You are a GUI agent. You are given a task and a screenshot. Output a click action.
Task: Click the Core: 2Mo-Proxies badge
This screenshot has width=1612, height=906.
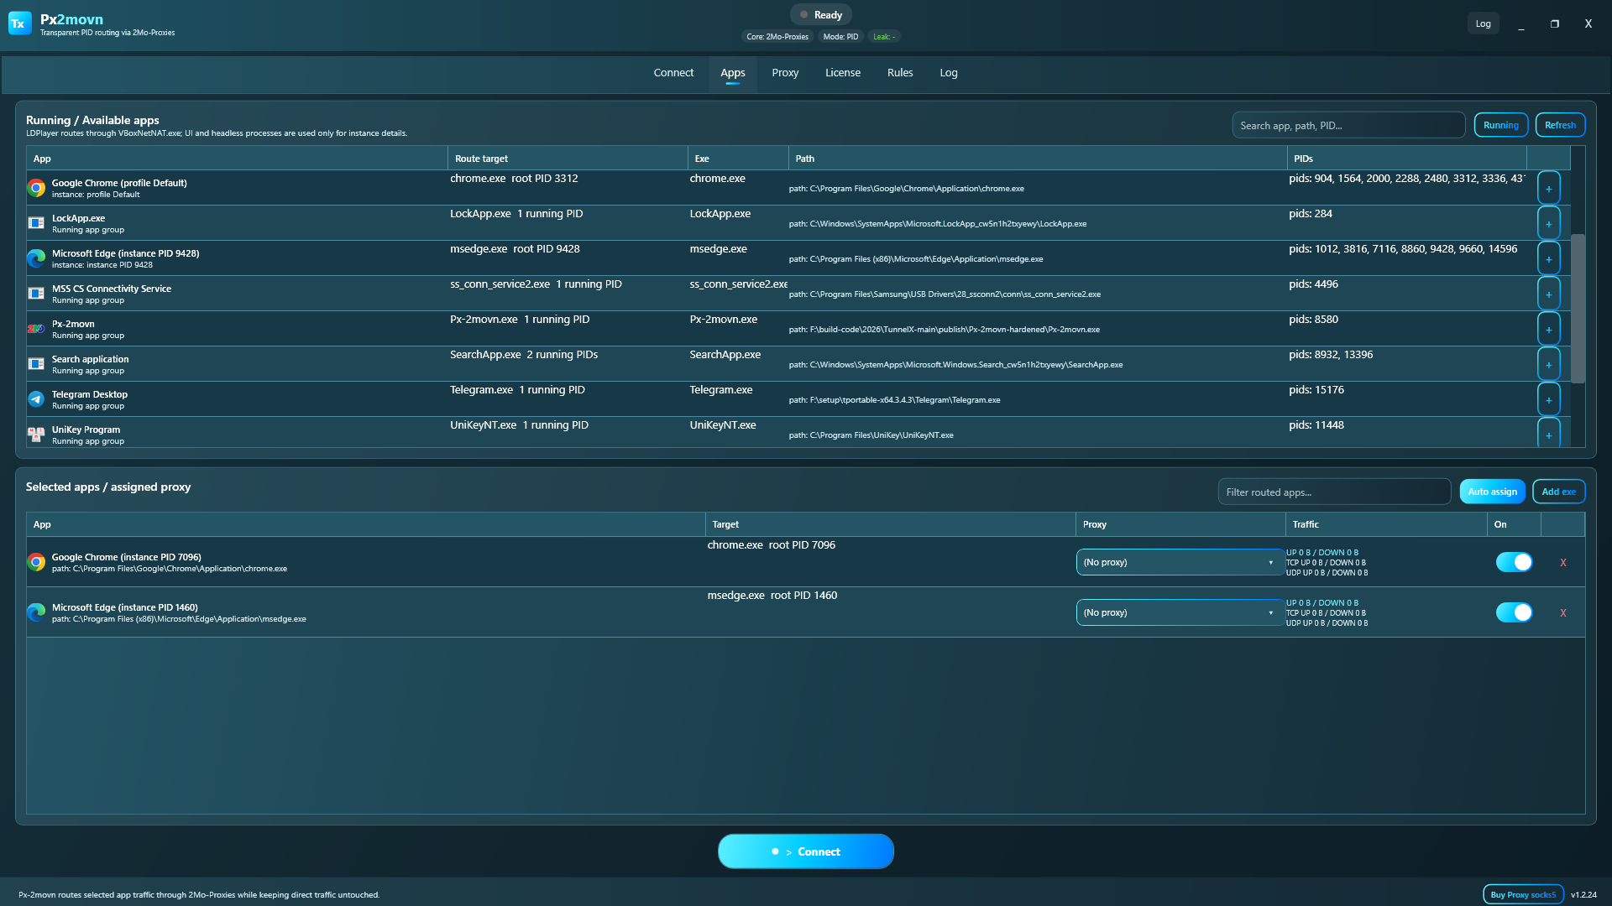[x=777, y=37]
